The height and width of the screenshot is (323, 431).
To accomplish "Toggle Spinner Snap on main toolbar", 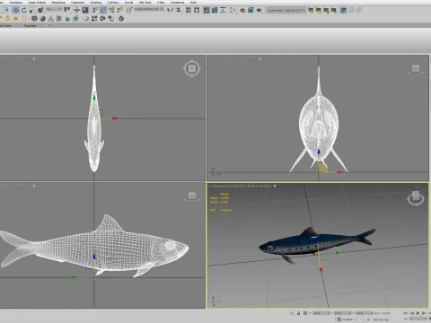I will click(119, 10).
